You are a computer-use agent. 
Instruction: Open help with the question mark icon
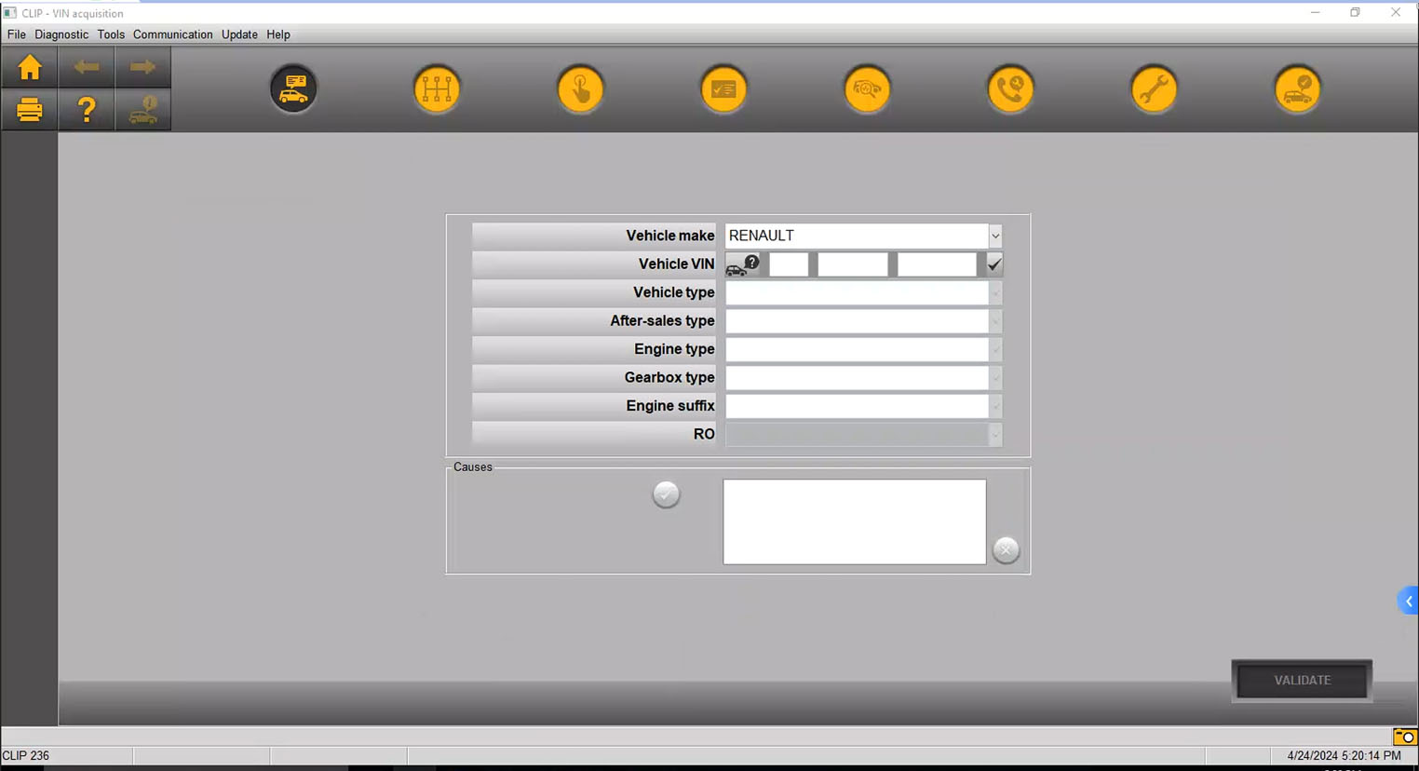coord(87,110)
